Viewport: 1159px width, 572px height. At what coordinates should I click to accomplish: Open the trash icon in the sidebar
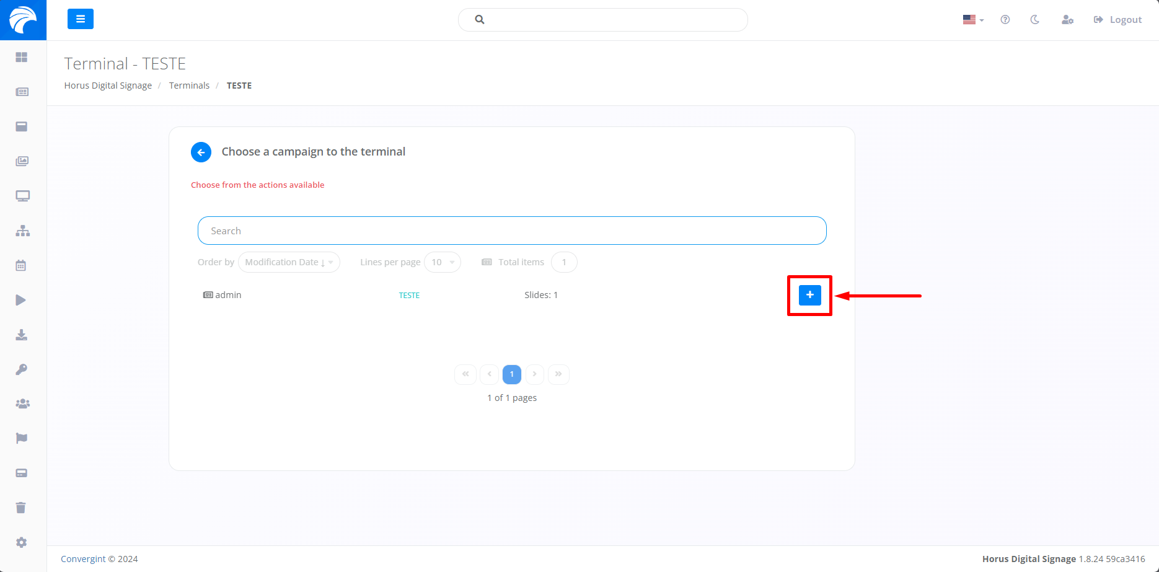pos(21,508)
